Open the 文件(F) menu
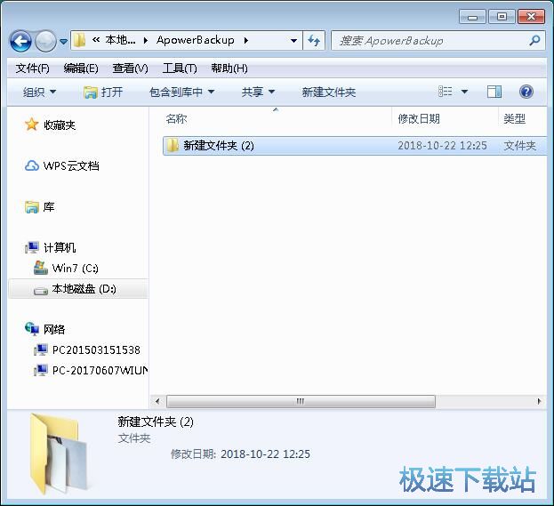Image resolution: width=554 pixels, height=506 pixels. [32, 68]
